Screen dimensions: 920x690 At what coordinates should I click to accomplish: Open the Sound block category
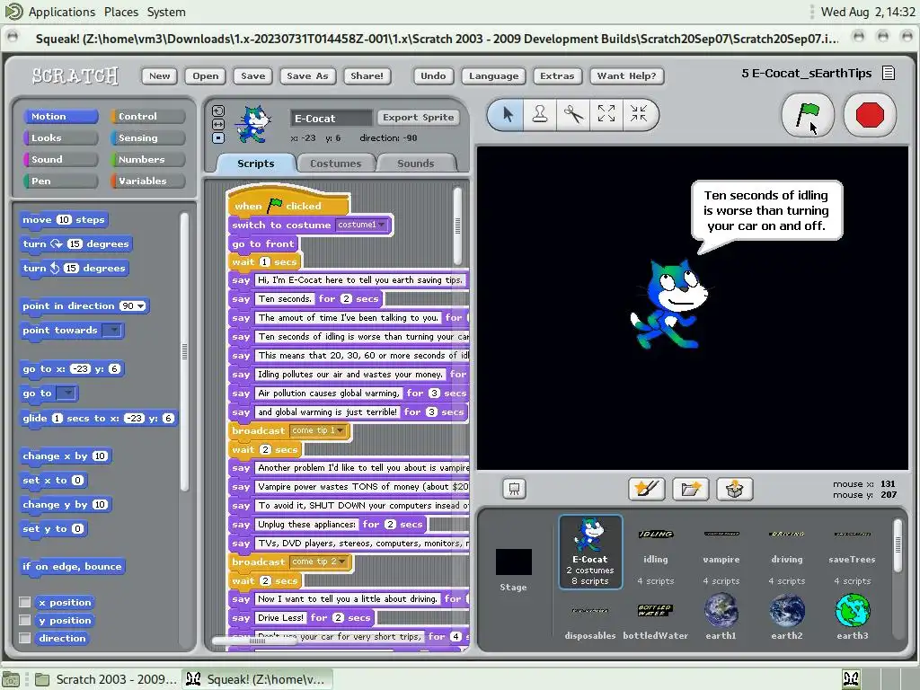tap(60, 160)
